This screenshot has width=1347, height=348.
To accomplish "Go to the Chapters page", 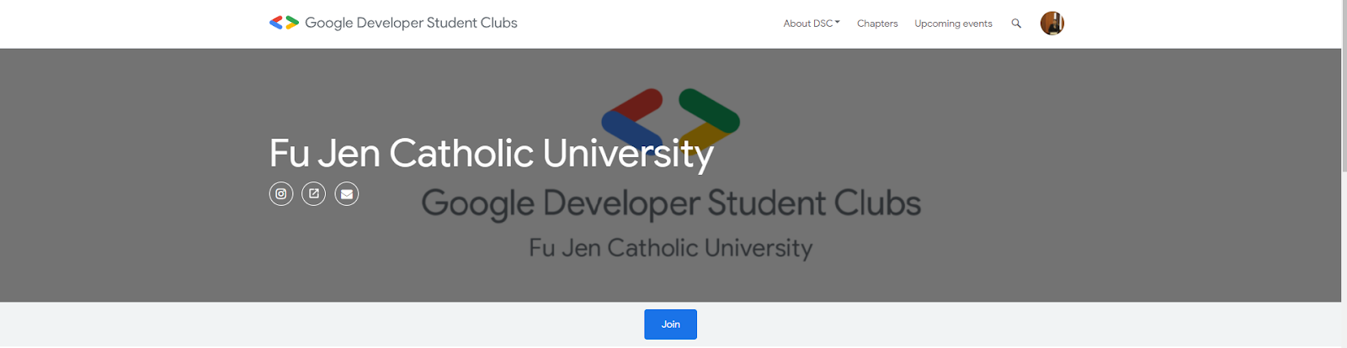I will [877, 24].
